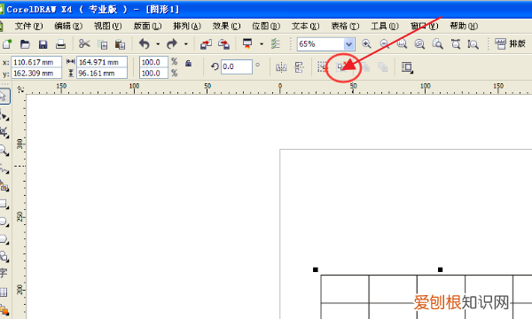Open the 编辑(E) menu
Viewport: 532px width, 319px height.
coord(68,26)
